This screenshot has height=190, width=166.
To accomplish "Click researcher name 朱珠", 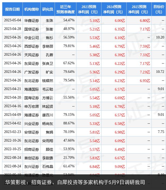I will (x=49, y=21).
